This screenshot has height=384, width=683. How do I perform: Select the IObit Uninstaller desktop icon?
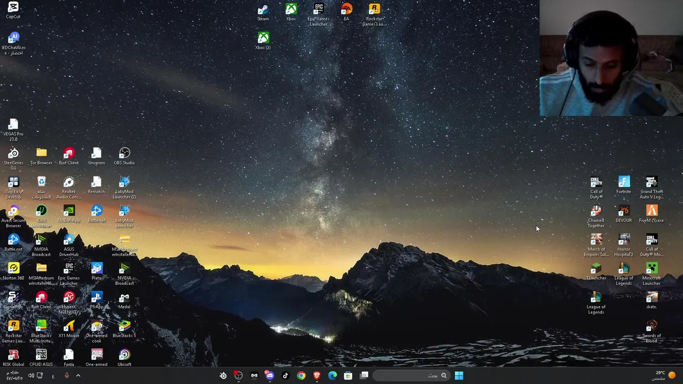click(41, 216)
